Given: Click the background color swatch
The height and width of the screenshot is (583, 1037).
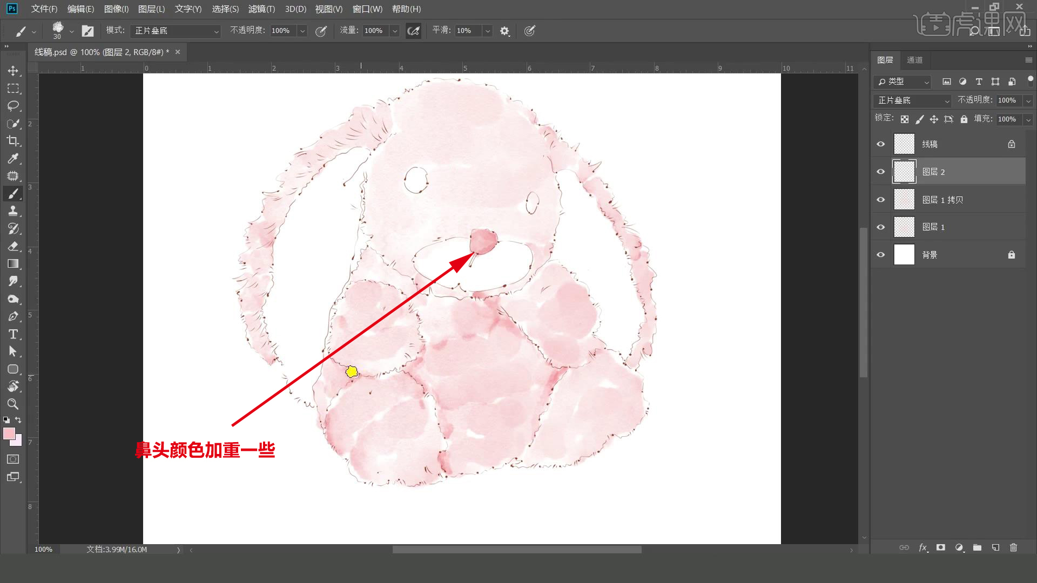Looking at the screenshot, I should coord(18,442).
